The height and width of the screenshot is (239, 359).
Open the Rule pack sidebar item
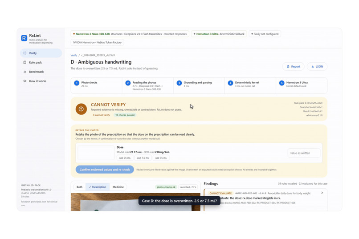41,62
